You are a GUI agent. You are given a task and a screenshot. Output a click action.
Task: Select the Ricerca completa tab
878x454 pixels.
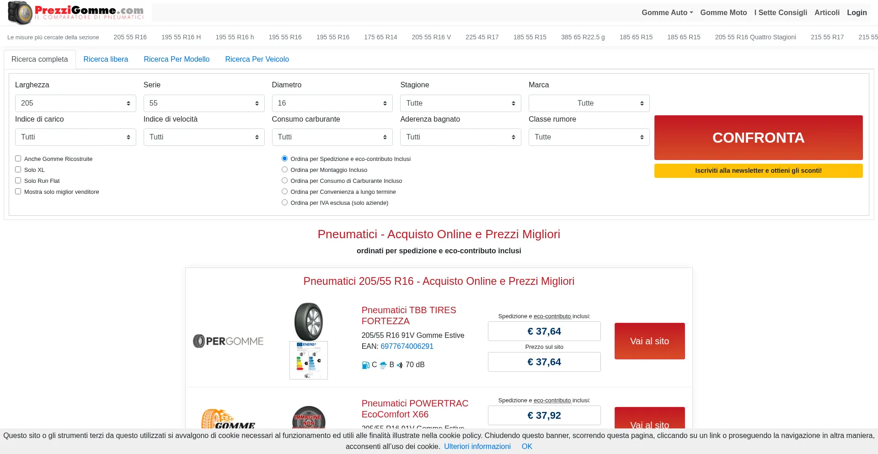40,59
